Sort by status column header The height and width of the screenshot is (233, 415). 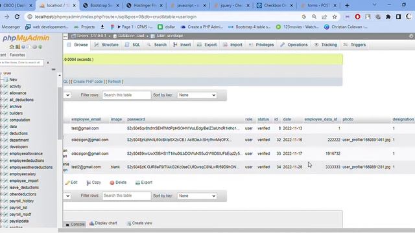tap(263, 119)
